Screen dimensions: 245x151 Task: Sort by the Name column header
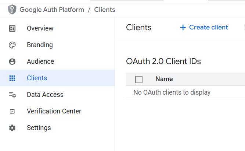tap(164, 79)
